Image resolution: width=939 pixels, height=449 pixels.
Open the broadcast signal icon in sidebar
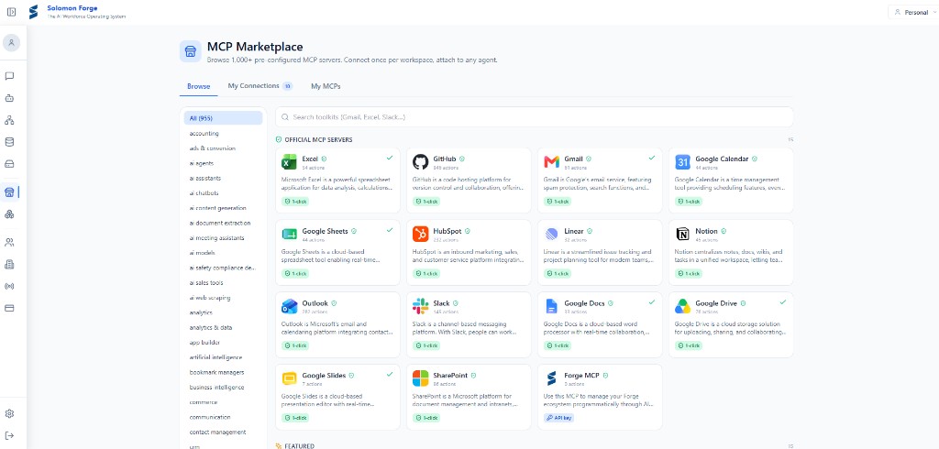coord(9,286)
